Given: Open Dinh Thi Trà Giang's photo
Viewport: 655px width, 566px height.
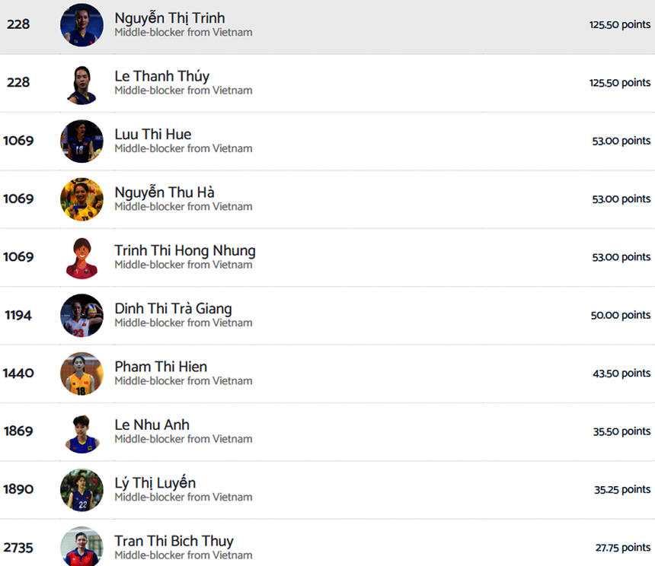Looking at the screenshot, I should 81,316.
